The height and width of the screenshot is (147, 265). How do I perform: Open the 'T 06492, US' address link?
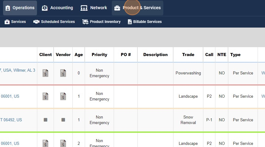11,120
